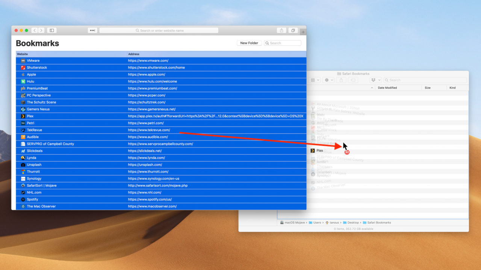Viewport: 481px width, 270px height.
Task: Click the Finder Search field
Action: [x=425, y=80]
